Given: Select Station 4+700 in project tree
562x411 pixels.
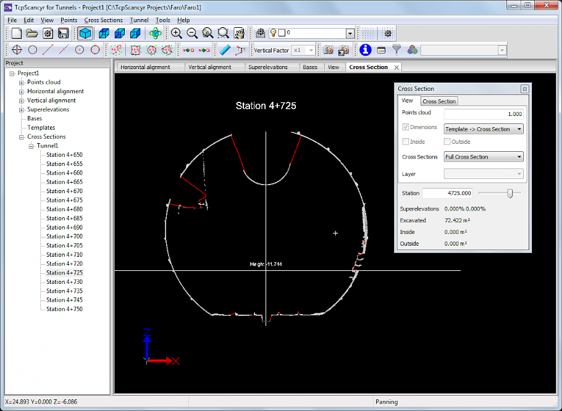Looking at the screenshot, I should (x=64, y=236).
